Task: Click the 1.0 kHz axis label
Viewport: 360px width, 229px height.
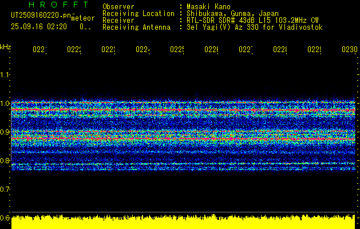Action: coord(5,104)
